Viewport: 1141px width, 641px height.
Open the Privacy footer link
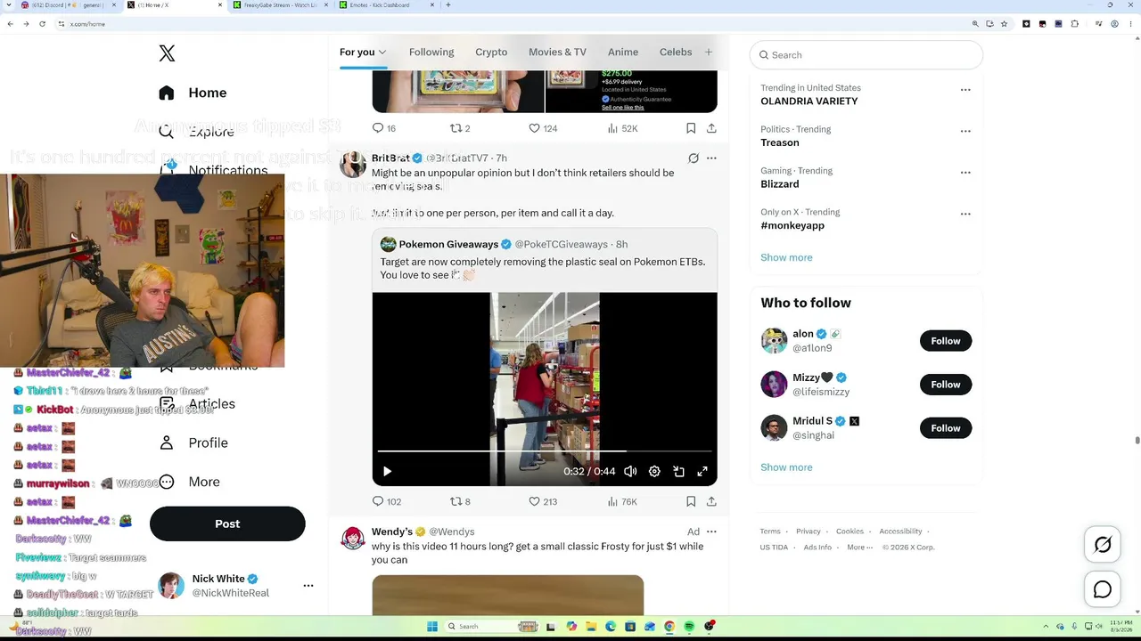809,531
